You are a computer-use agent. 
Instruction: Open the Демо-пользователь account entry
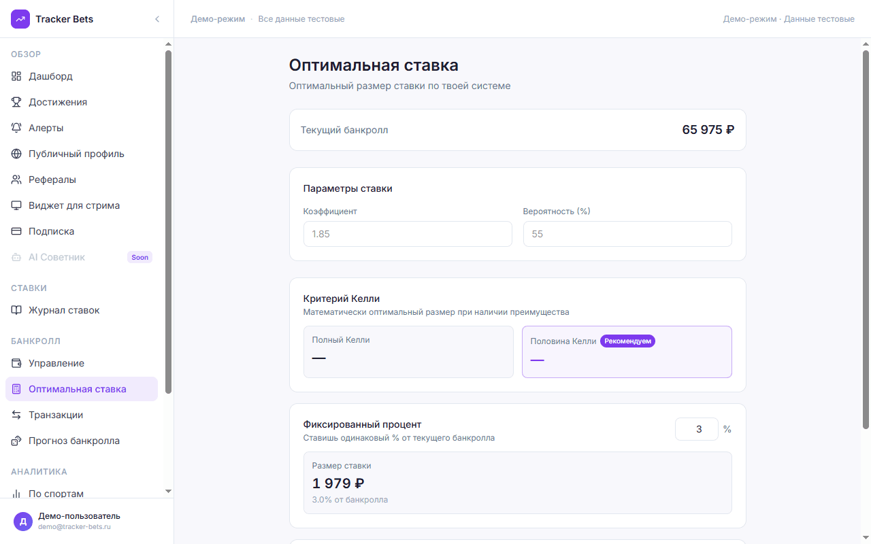(87, 522)
